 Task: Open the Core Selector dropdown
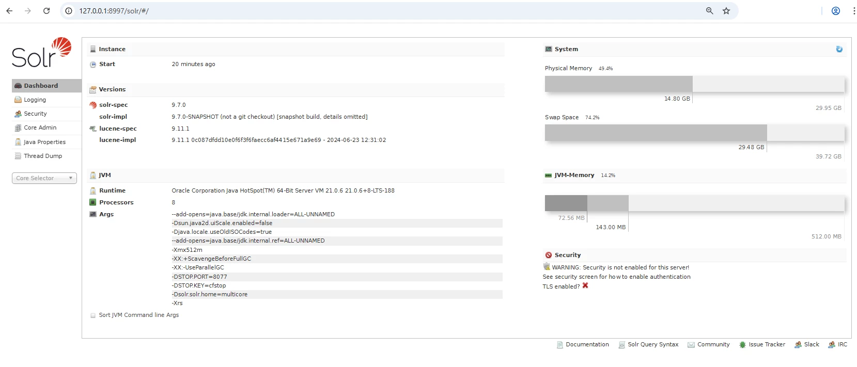[44, 178]
